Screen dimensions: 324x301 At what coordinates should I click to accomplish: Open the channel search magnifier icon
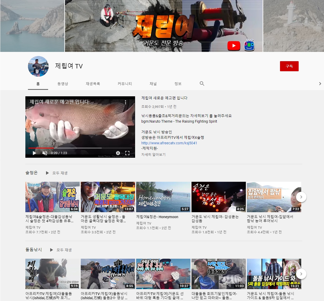202,84
